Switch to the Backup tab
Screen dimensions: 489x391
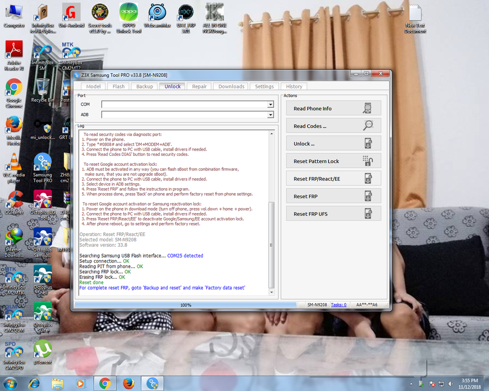pyautogui.click(x=145, y=87)
